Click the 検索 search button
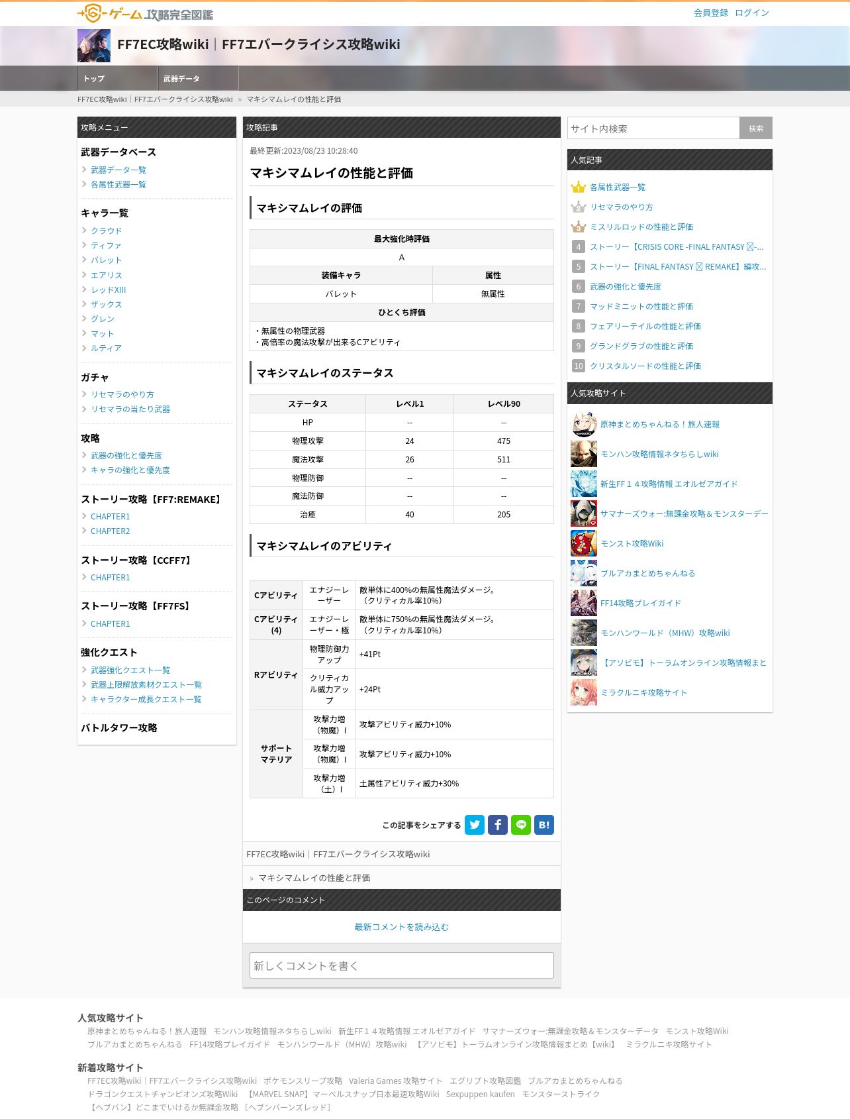 click(756, 129)
